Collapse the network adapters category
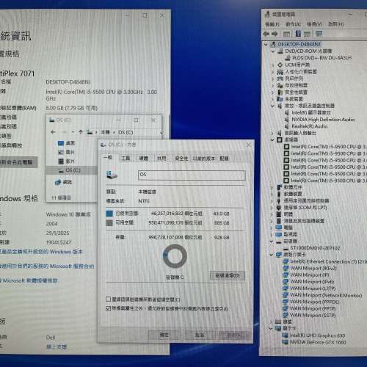Screen dimensions: 367x367 pyautogui.click(x=272, y=255)
